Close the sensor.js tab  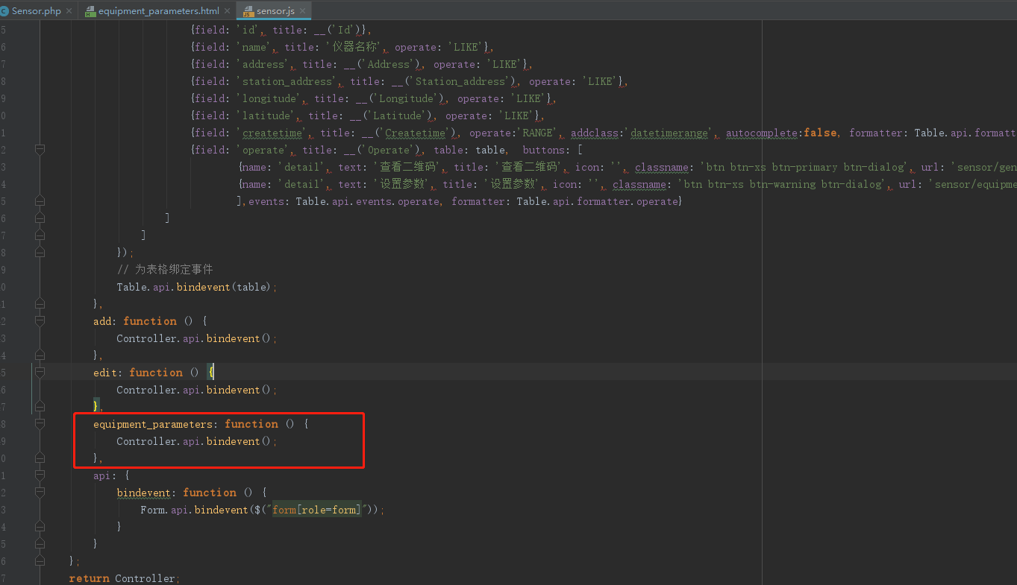[302, 11]
